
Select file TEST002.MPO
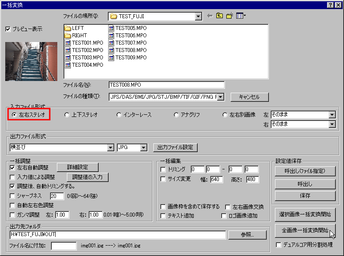[x=84, y=50]
